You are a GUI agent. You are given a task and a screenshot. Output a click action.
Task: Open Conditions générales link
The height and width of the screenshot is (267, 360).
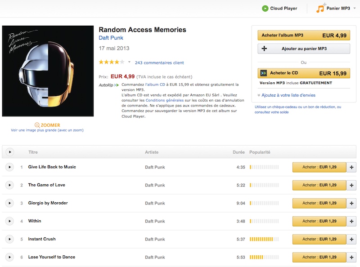(165, 100)
